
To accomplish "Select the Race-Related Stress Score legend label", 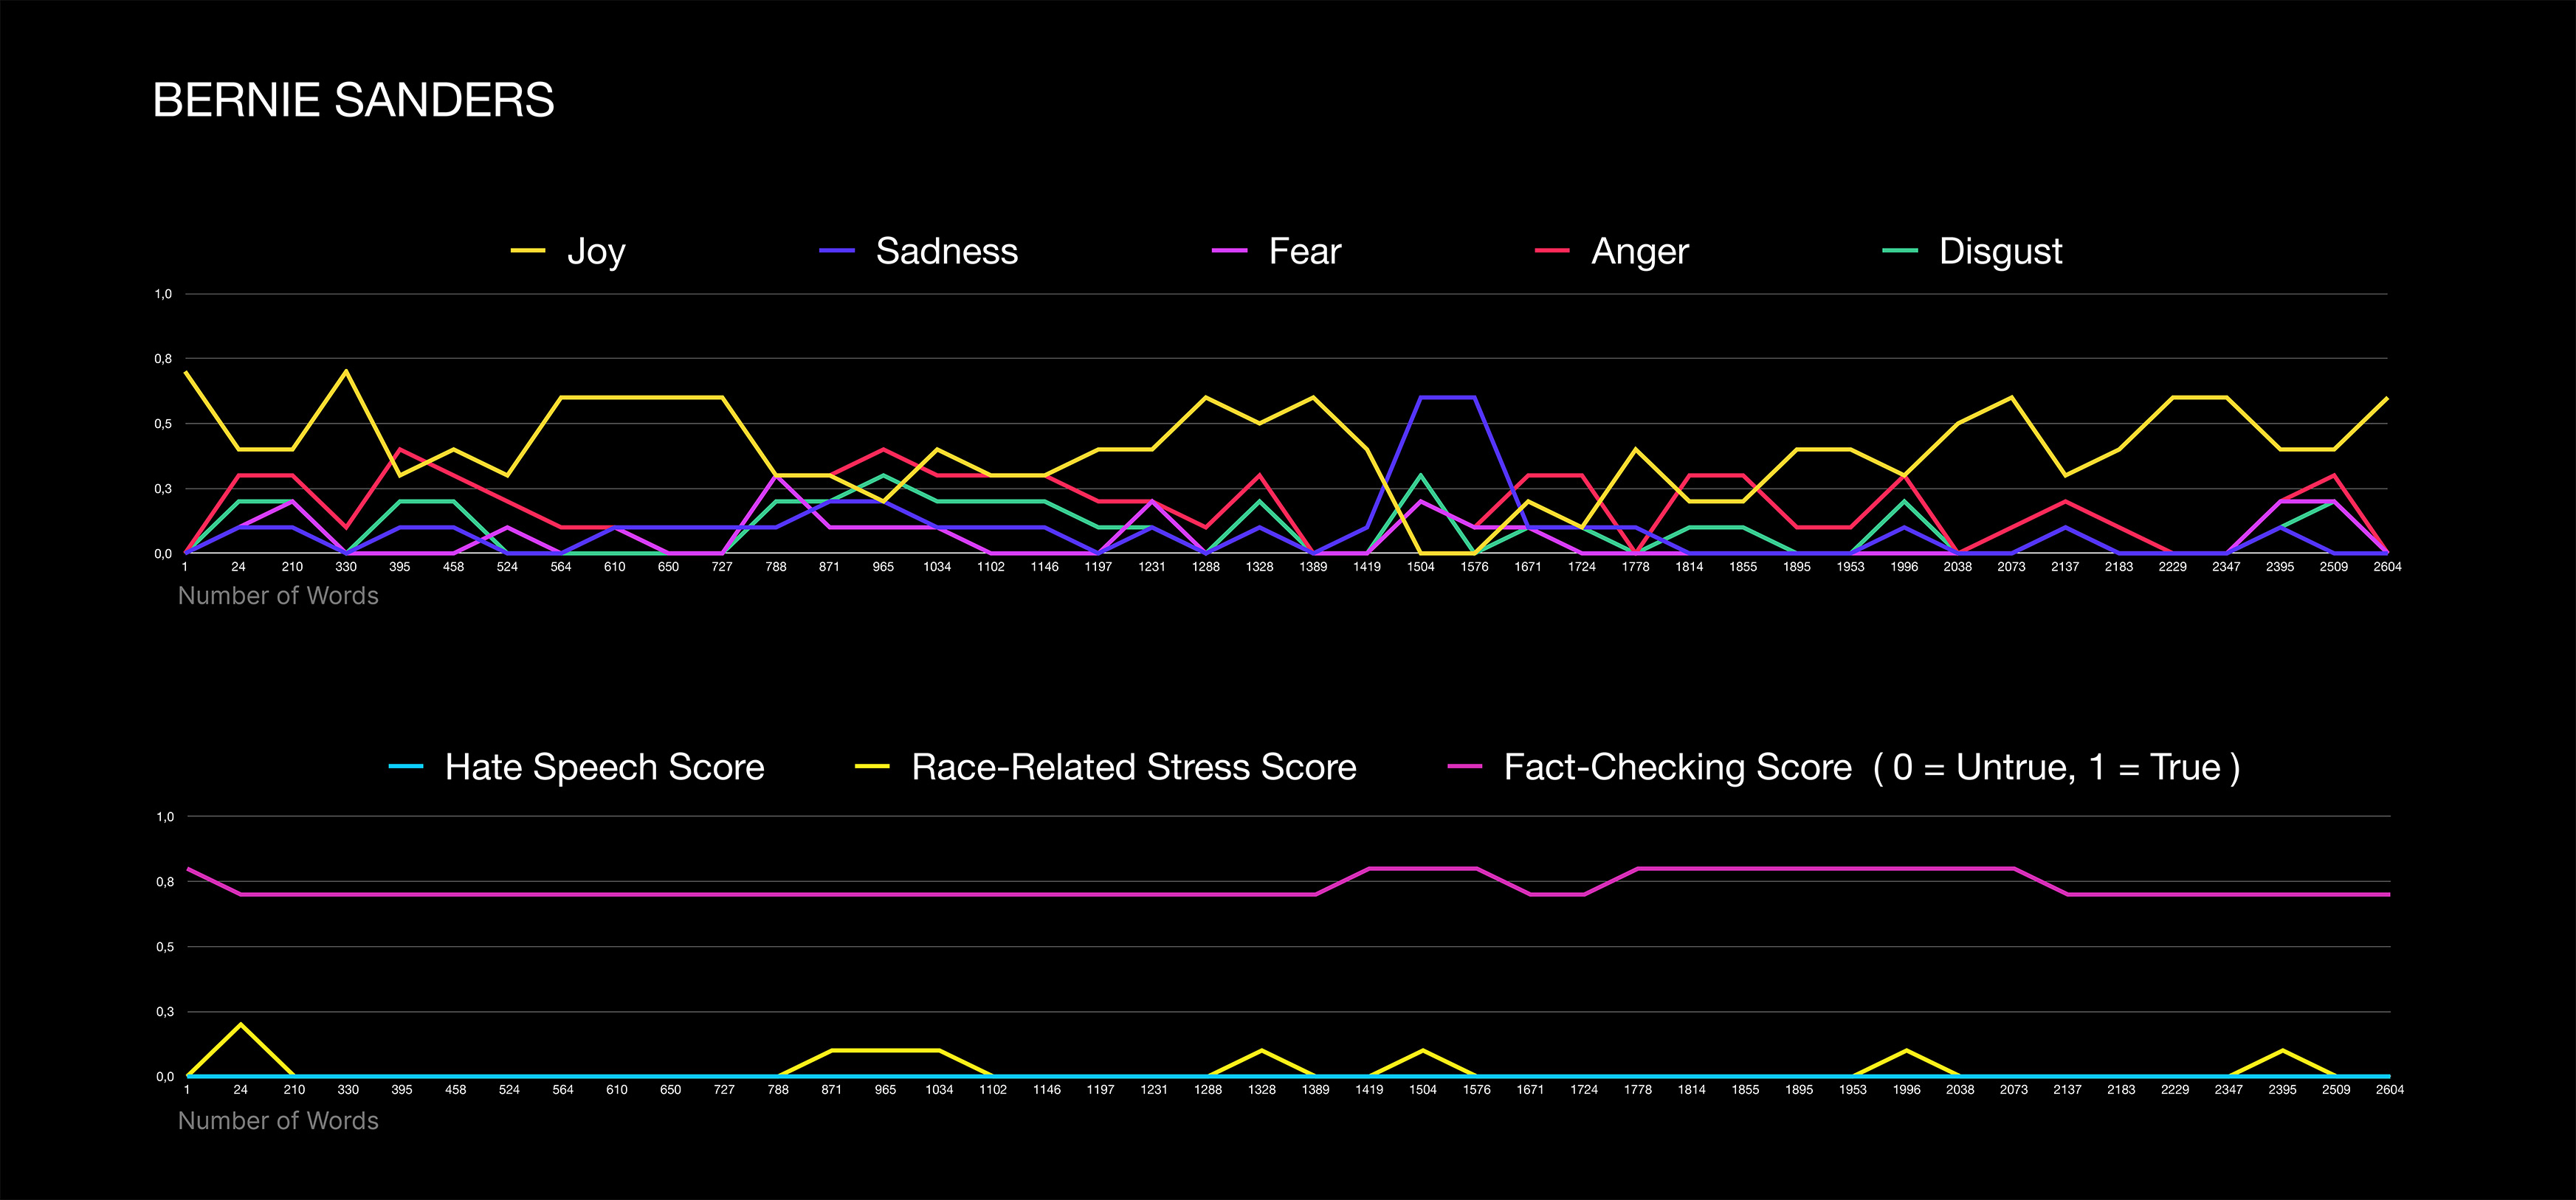I will click(x=1134, y=767).
